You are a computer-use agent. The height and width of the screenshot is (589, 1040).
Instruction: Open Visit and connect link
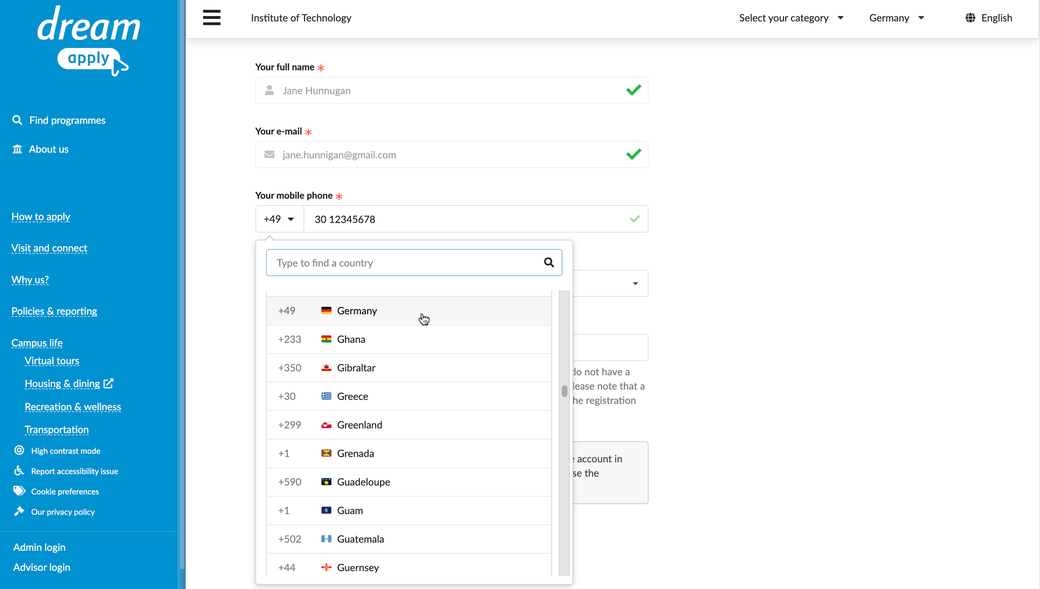pos(49,248)
